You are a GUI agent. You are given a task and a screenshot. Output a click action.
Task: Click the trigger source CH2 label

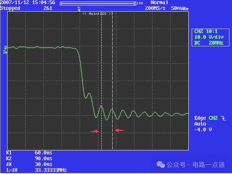click(213, 118)
